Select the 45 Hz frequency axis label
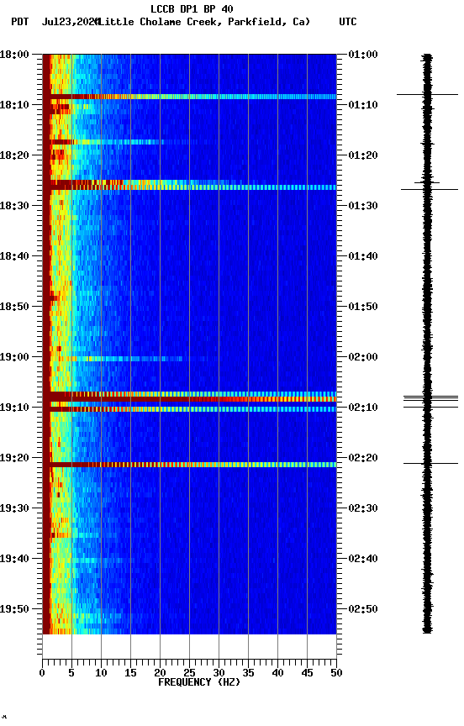464x726 pixels. tap(307, 673)
